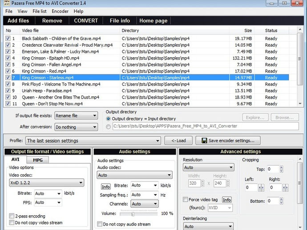
Task: Open the Resolution dropdown
Action: click(x=209, y=167)
